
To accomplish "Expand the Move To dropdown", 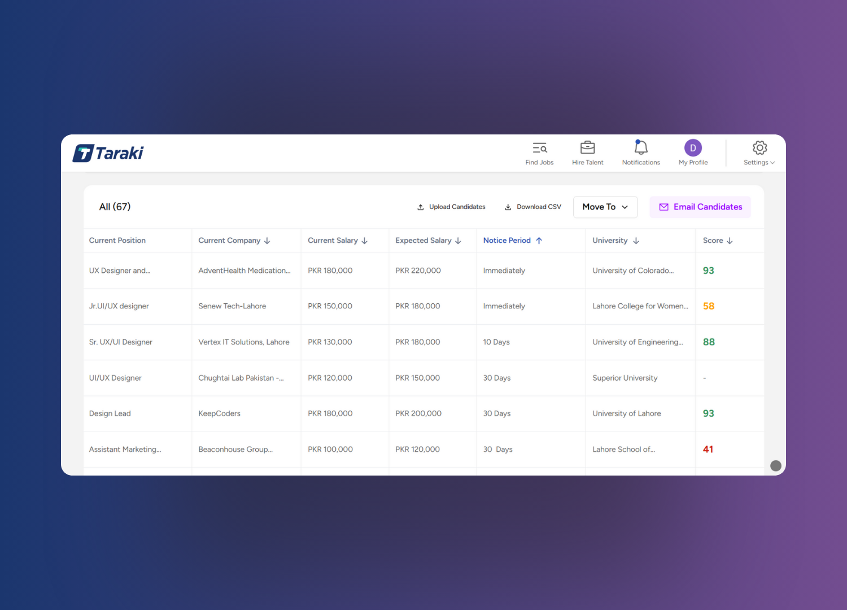I will (x=605, y=207).
